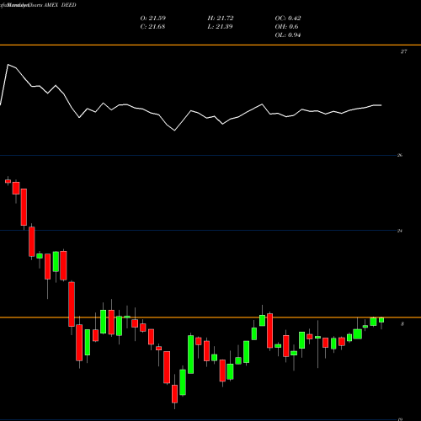The width and height of the screenshot is (421, 421).
Task: Click the AMEX DEED chart title
Action: [60, 5]
